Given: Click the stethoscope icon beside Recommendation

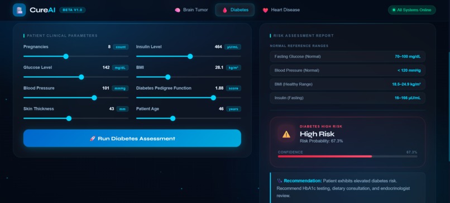Looking at the screenshot, I should [x=280, y=181].
